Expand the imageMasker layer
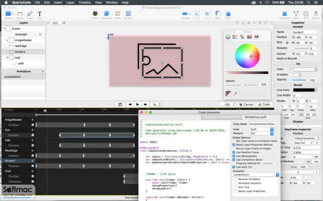Screen dimensions: 323x201 click(x=7, y=40)
